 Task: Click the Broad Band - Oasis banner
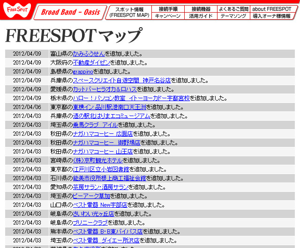(70, 12)
